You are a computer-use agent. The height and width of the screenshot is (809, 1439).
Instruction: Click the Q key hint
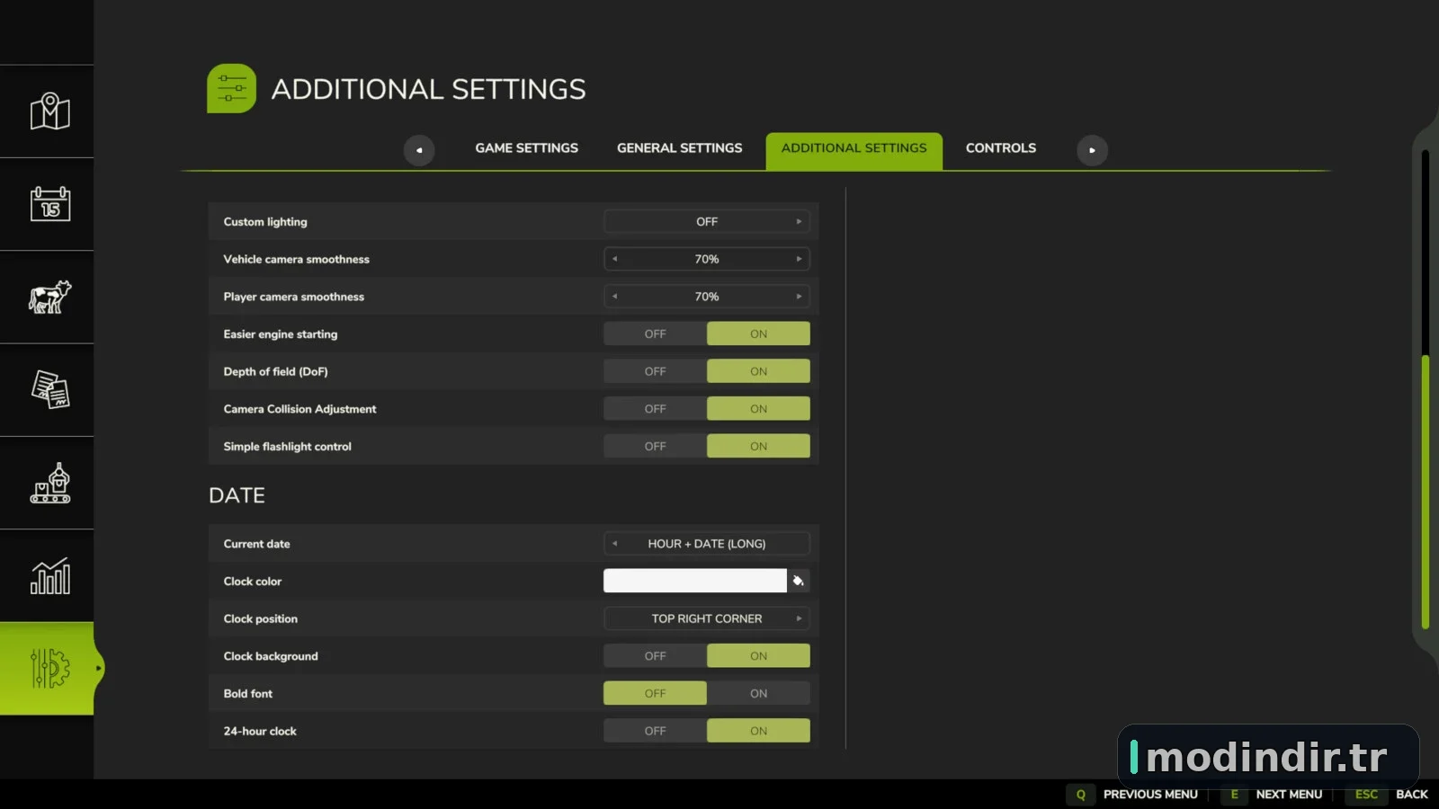pyautogui.click(x=1081, y=795)
